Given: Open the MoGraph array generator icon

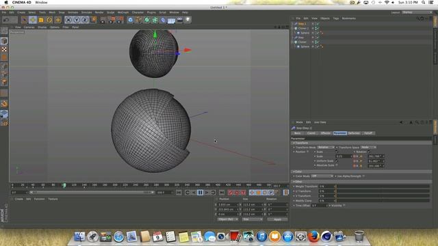Looking at the screenshot, I should [x=155, y=20].
